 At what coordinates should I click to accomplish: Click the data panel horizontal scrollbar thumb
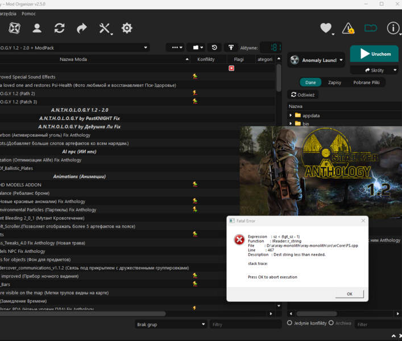click(316, 314)
